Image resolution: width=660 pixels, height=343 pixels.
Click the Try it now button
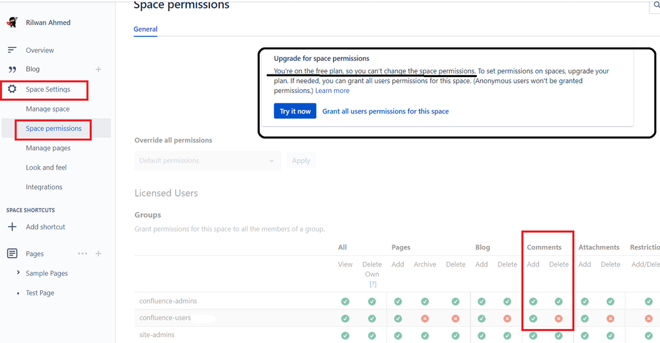[295, 111]
